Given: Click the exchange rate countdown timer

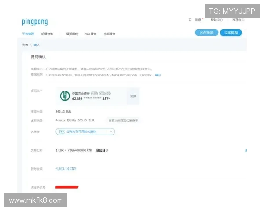Looking at the screenshot, I should [102, 150].
